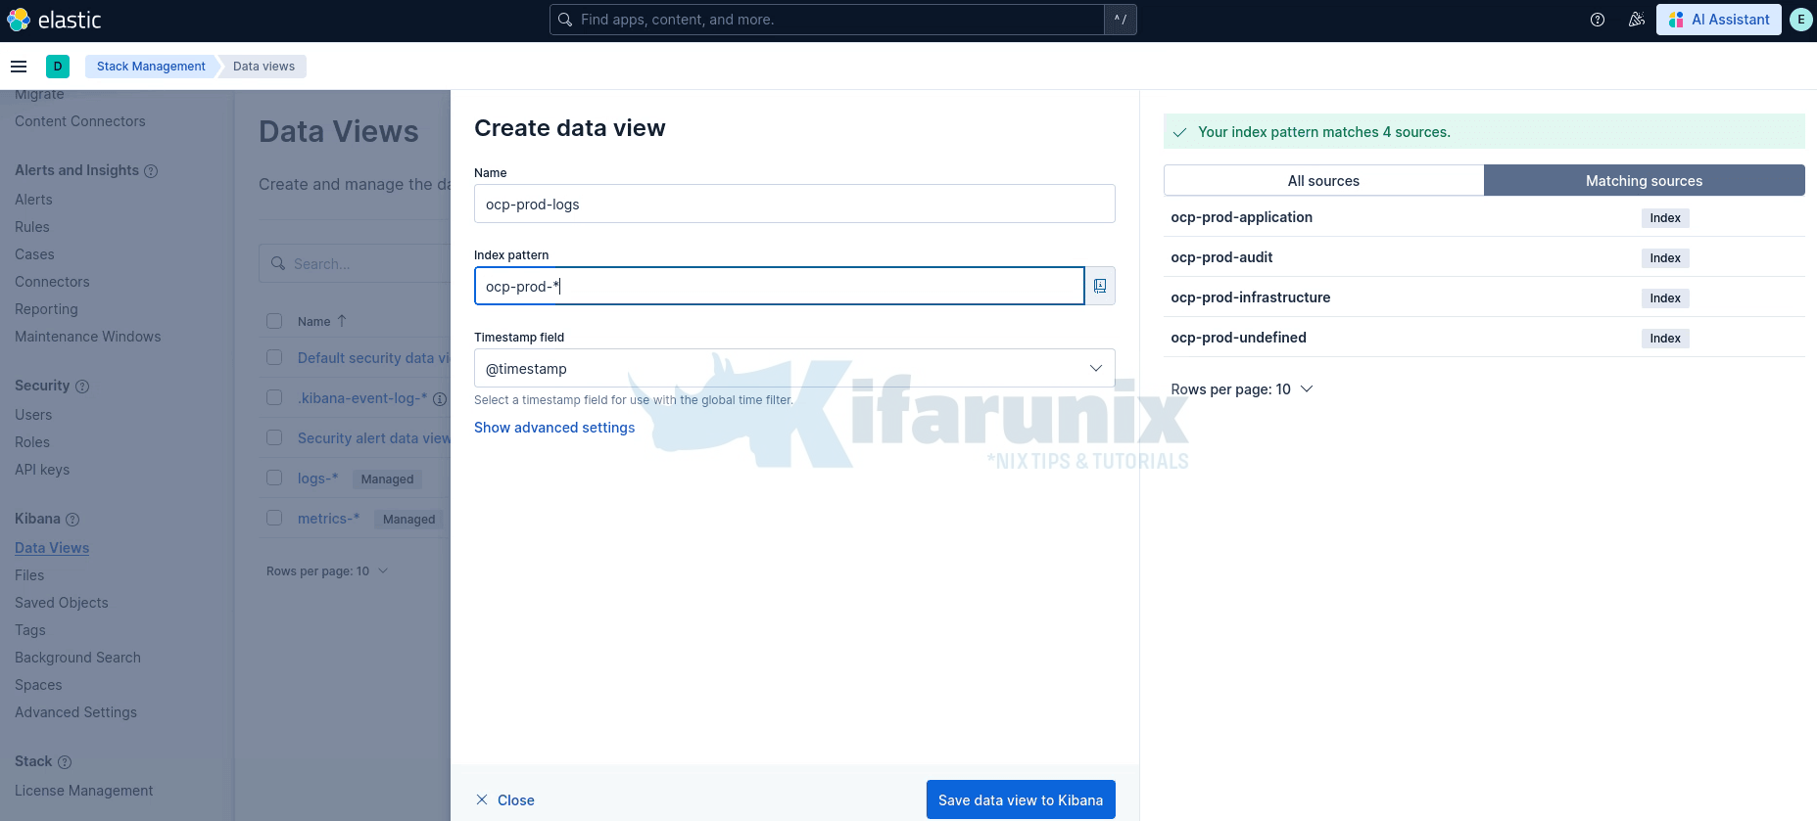Click the .kibana-event-log info icon

(440, 399)
